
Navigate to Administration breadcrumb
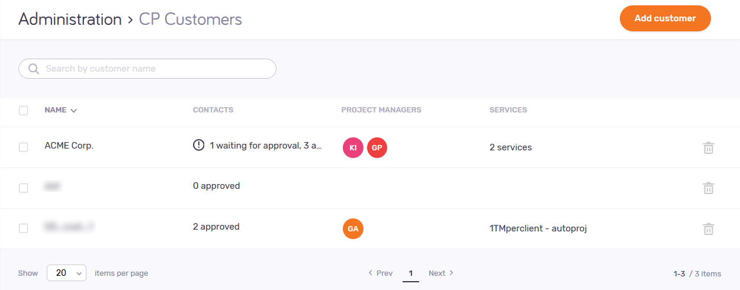tap(70, 19)
